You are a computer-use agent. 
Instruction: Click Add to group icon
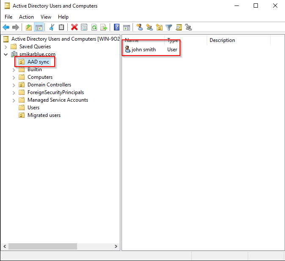pos(188,27)
